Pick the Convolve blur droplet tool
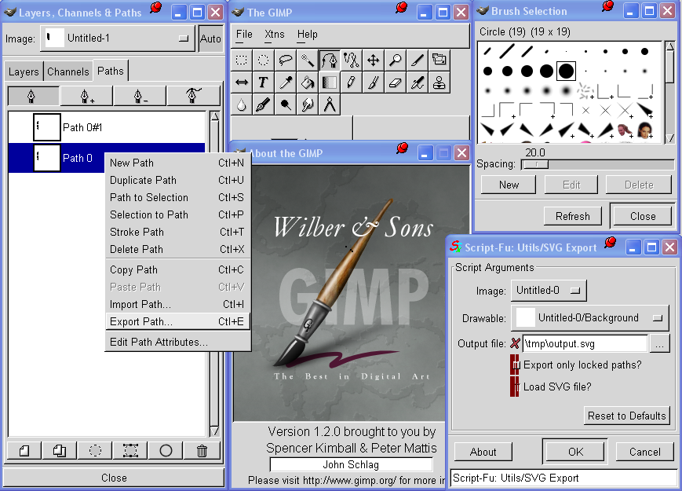The height and width of the screenshot is (491, 682). (x=242, y=104)
